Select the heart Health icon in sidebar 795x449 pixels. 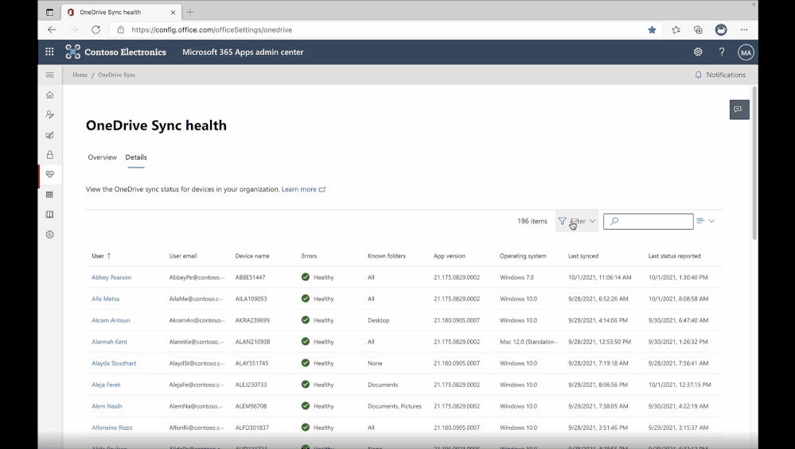pos(50,175)
